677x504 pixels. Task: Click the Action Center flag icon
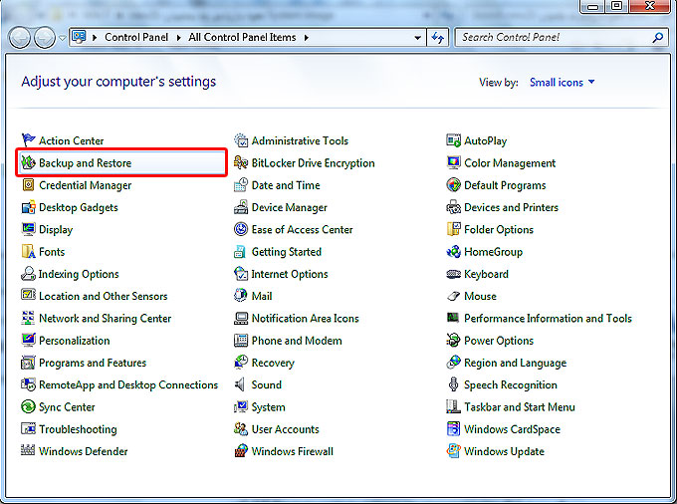pos(29,141)
